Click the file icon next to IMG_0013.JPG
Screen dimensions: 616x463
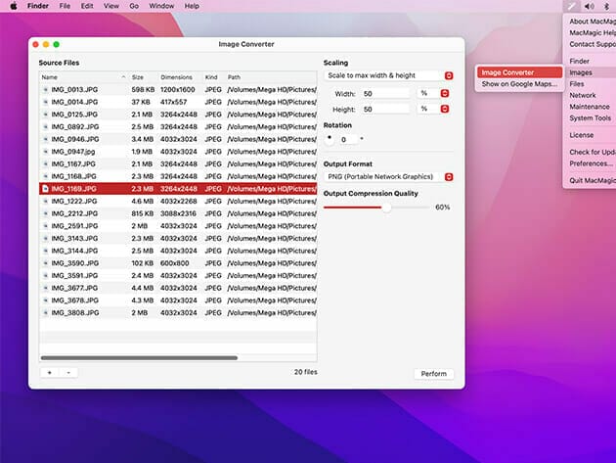pos(46,90)
